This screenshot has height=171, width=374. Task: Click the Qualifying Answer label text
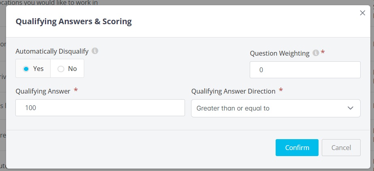(x=43, y=91)
